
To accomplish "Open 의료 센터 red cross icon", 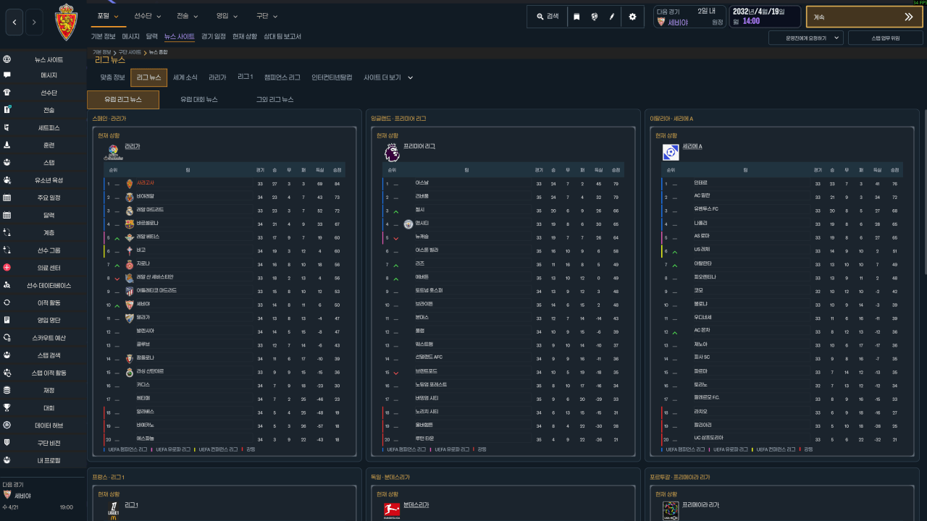I will [7, 268].
